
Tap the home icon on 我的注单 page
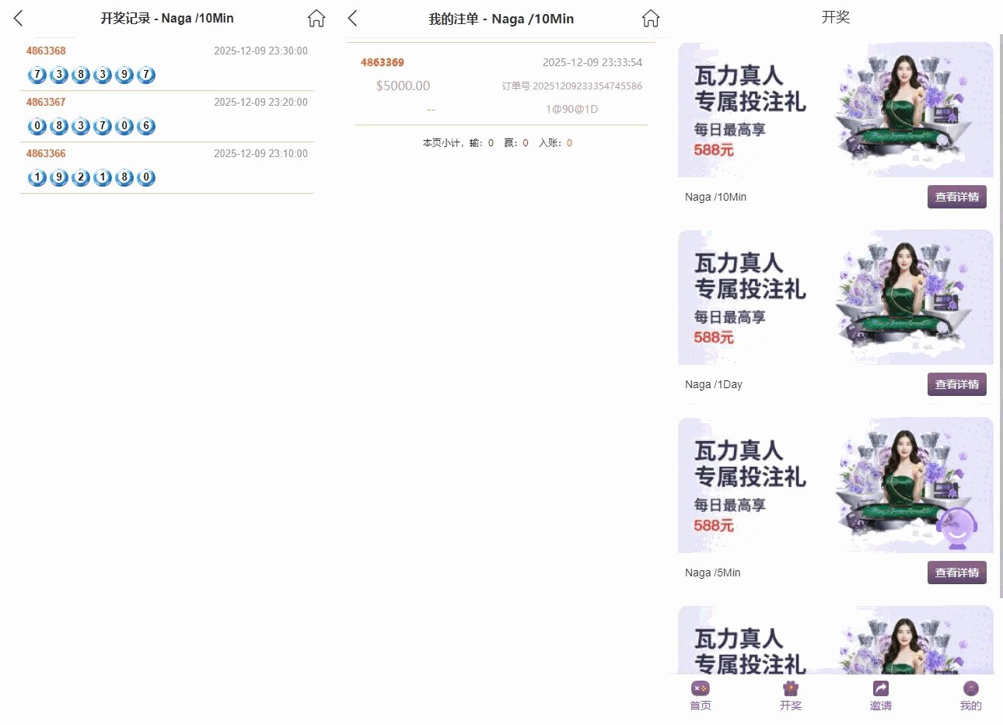click(650, 18)
